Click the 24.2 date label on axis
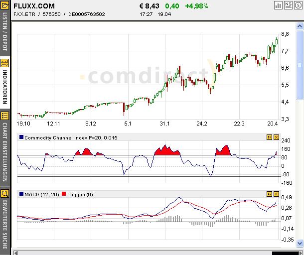304x255 pixels. [202, 124]
